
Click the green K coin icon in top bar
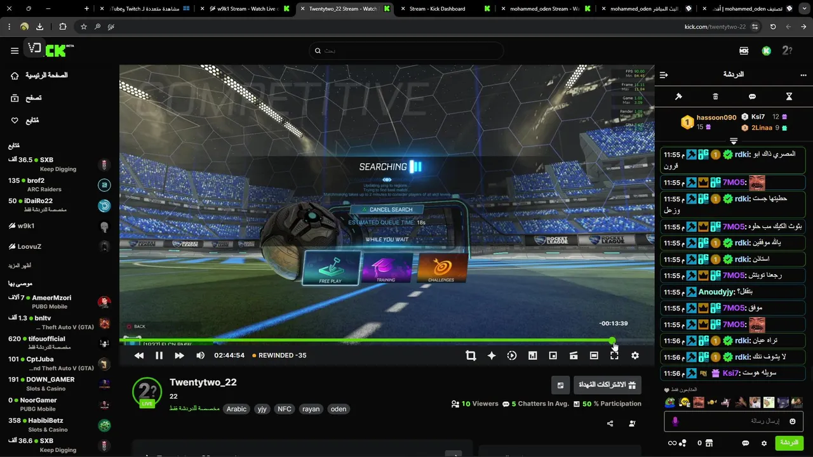tap(767, 51)
